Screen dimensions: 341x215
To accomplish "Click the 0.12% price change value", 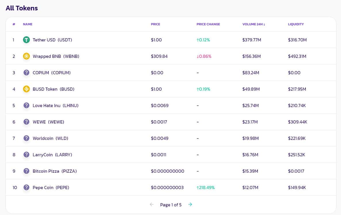I will 203,40.
